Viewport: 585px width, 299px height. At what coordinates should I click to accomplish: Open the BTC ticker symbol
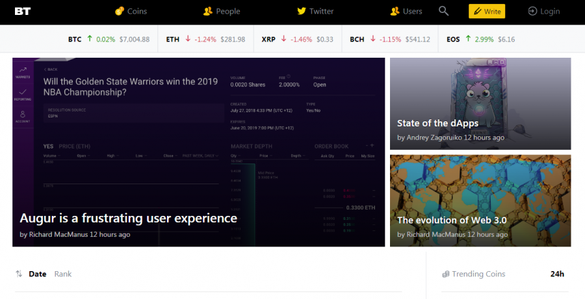point(75,39)
